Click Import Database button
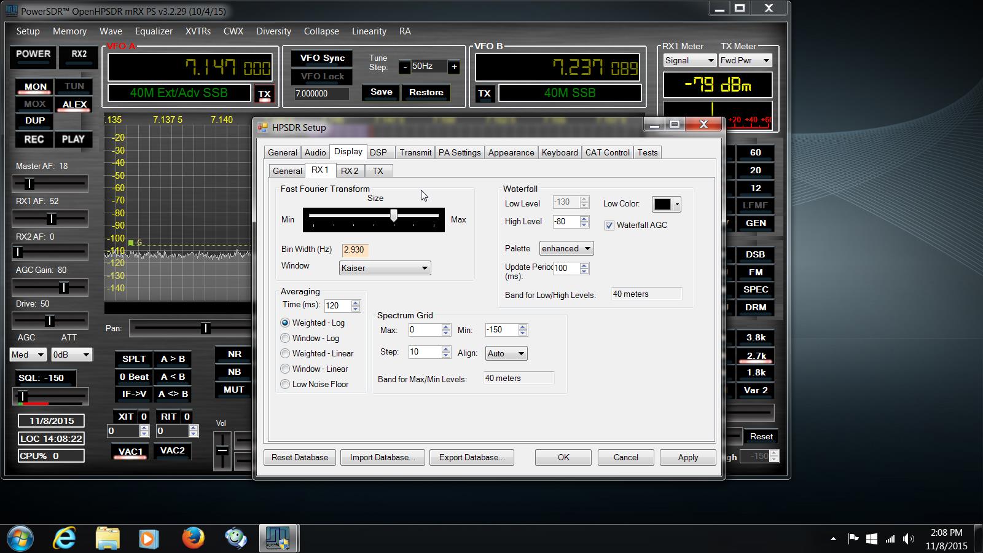Screen dimensions: 983x553 (x=383, y=457)
